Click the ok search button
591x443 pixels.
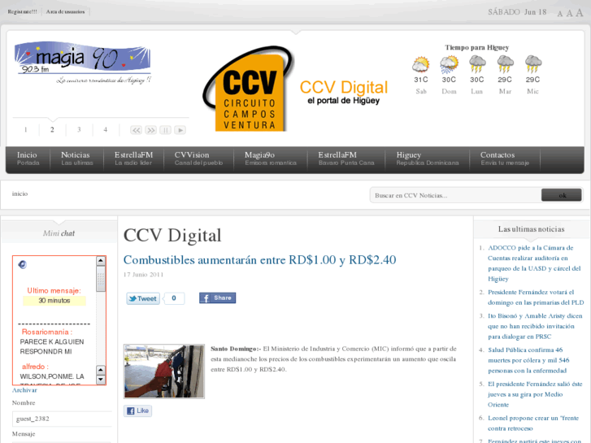tap(562, 195)
